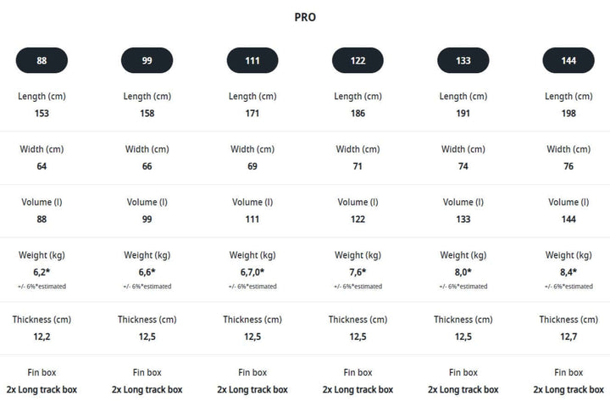Choose the 111 size pill badge
Screen dimensions: 610x407
[x=252, y=60]
